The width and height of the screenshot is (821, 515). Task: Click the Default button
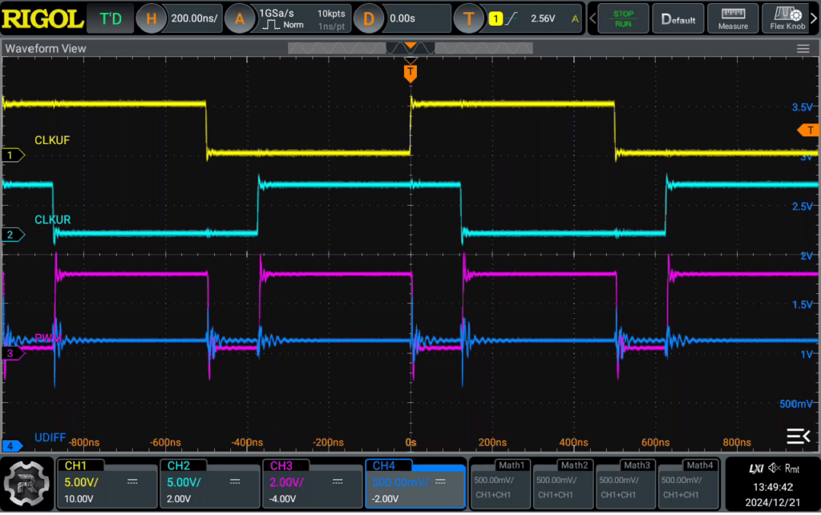[x=678, y=19]
